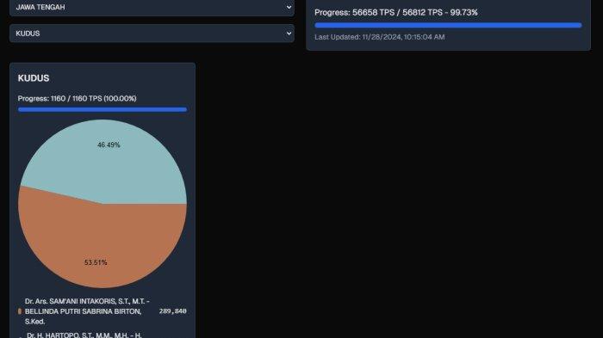Click the orange legend swatch for Sam'ani
Viewport: 603px width, 338px height.
coord(20,311)
